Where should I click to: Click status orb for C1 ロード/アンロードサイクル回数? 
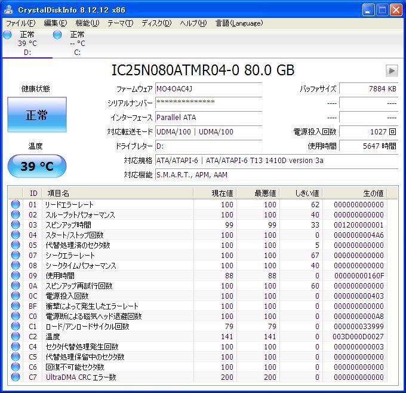(x=16, y=327)
